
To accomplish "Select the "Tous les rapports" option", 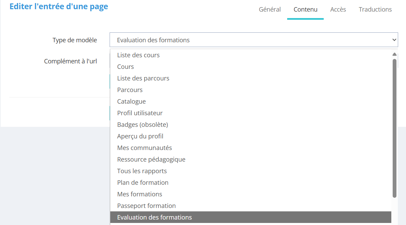I will pyautogui.click(x=142, y=171).
